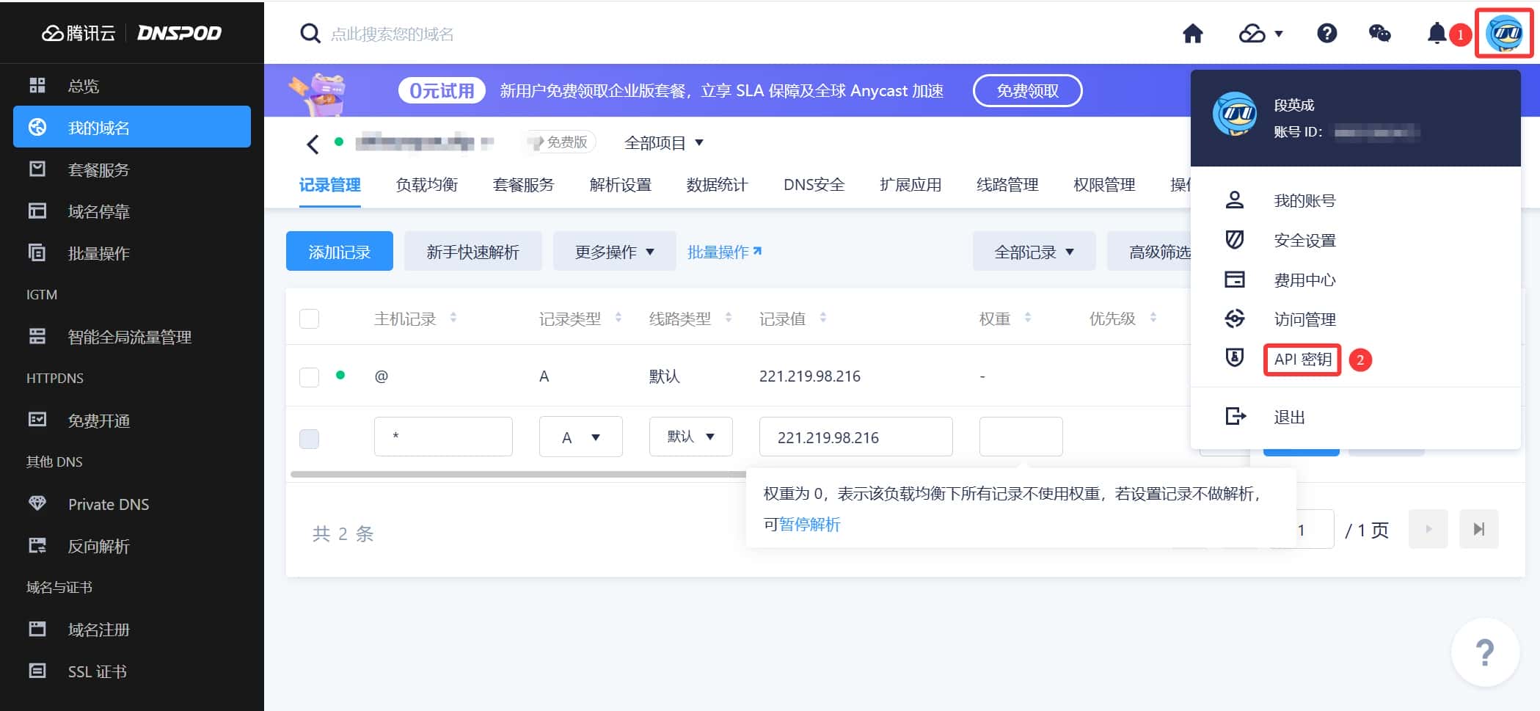Screen dimensions: 1540x711
Task: Open the record type A dropdown
Action: click(580, 437)
